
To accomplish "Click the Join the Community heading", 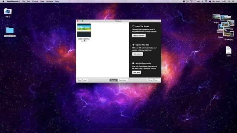I will 143,63.
